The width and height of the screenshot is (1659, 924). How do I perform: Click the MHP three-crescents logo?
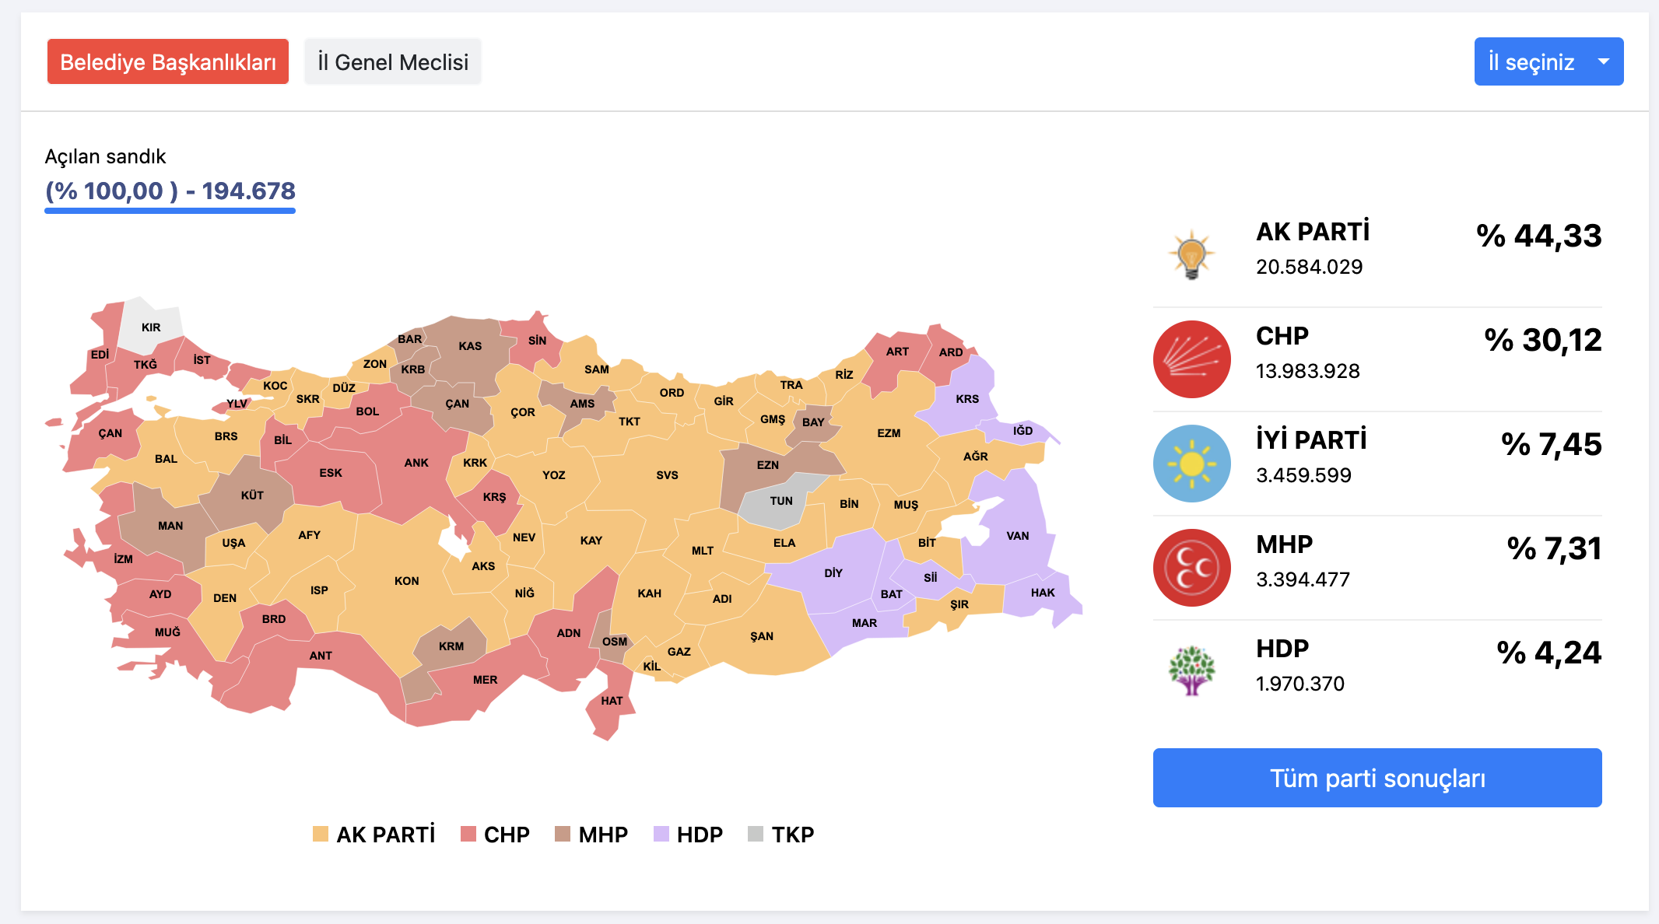click(1191, 568)
